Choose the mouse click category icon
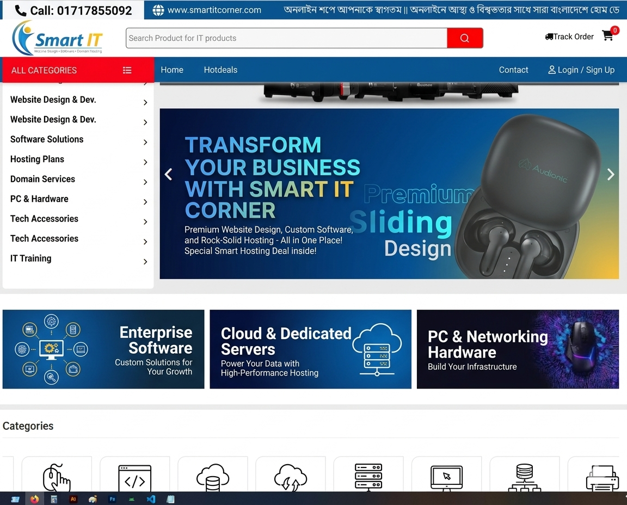 [57, 479]
